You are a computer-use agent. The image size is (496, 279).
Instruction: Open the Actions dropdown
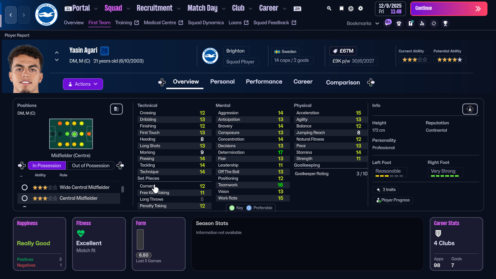pos(83,84)
